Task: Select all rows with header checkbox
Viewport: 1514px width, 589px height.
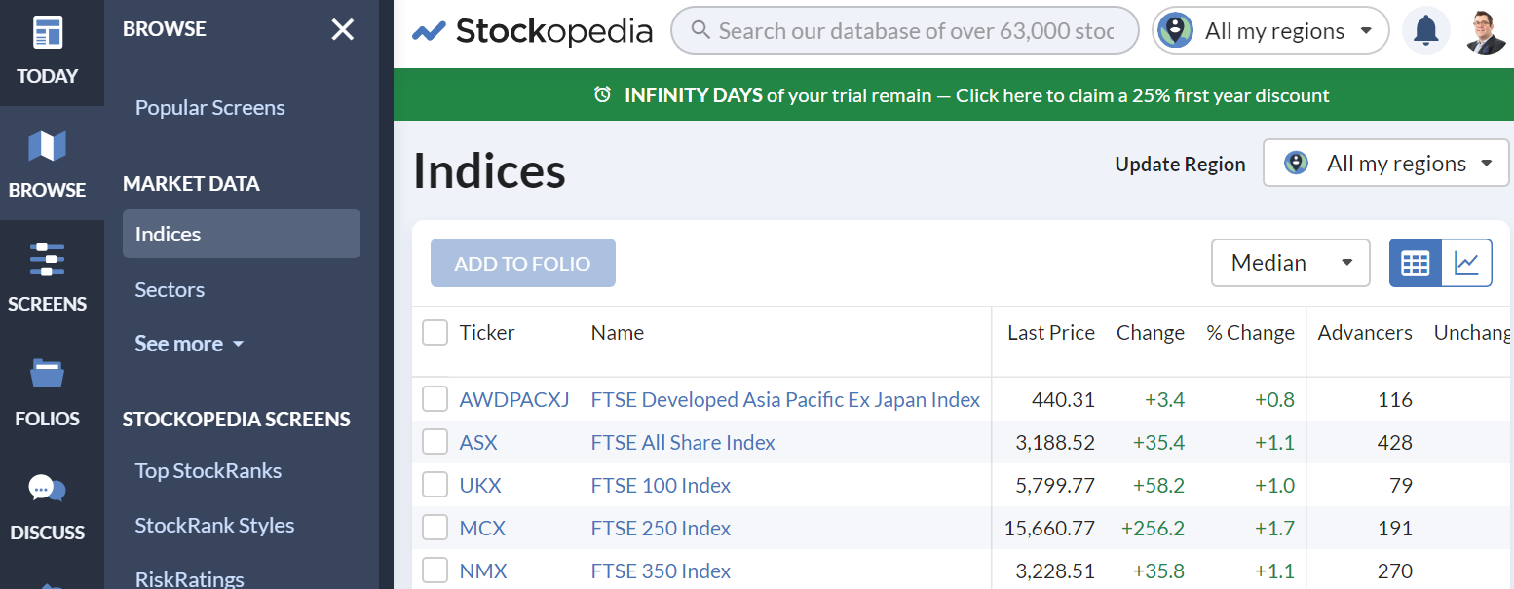Action: coord(435,333)
